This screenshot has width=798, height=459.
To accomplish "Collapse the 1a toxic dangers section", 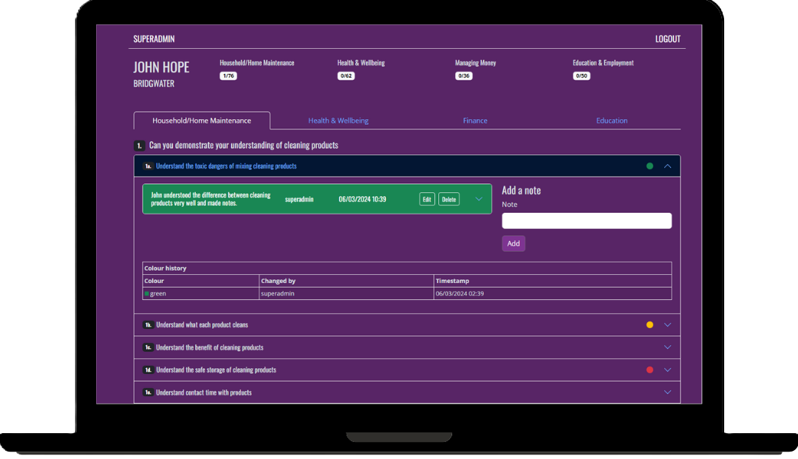I will pyautogui.click(x=667, y=166).
